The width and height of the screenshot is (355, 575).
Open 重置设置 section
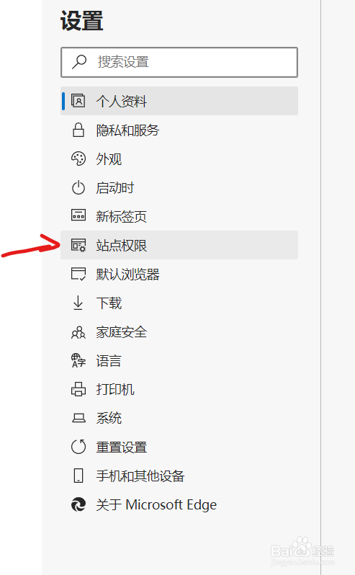coord(179,447)
